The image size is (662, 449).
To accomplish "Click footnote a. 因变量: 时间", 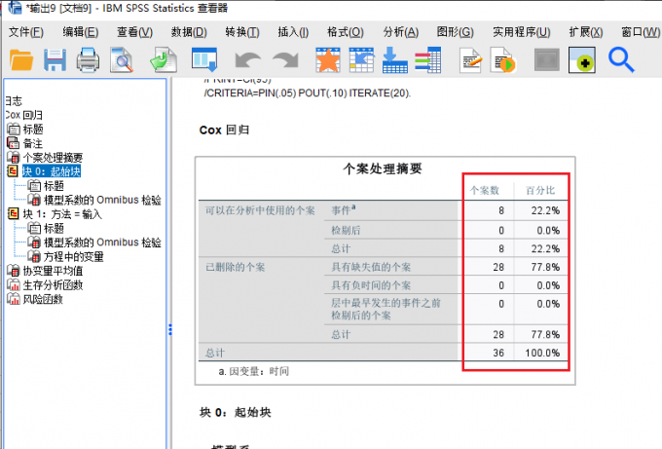I will pos(254,371).
